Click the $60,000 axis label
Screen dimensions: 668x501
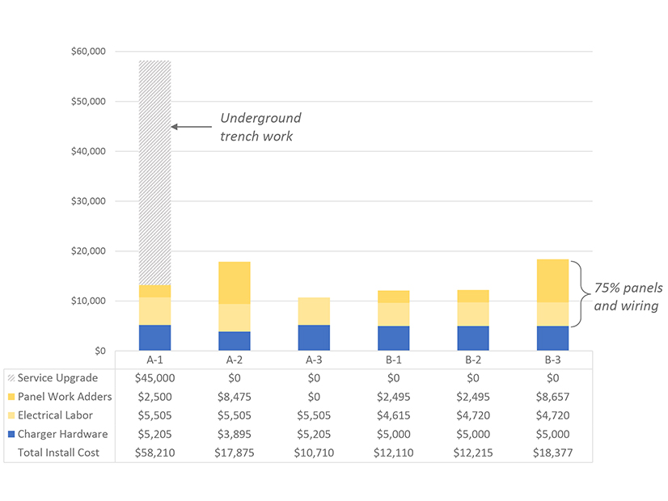[x=87, y=51]
